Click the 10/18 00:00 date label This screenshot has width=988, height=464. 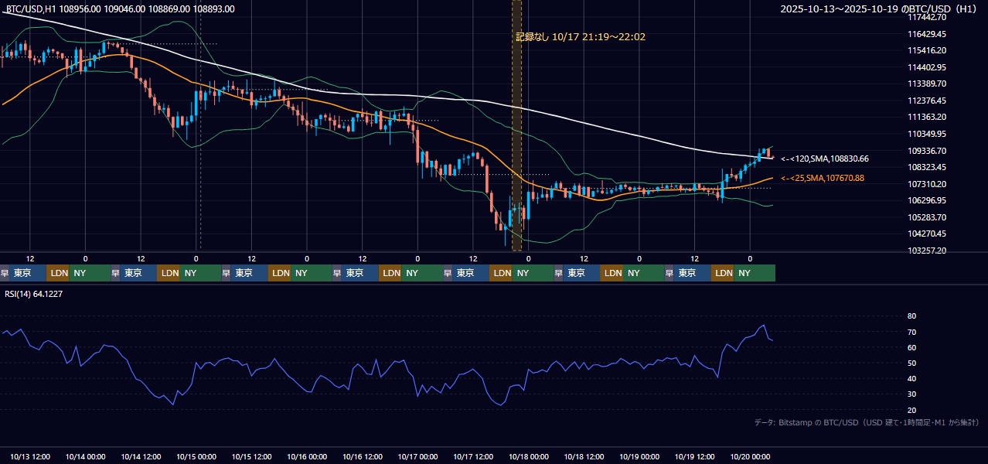tap(529, 456)
